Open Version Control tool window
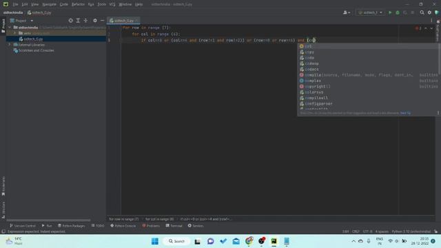This screenshot has height=248, width=441. [x=23, y=225]
